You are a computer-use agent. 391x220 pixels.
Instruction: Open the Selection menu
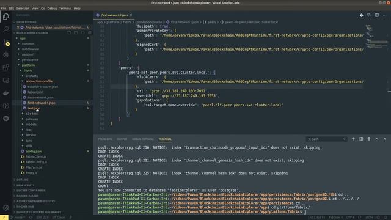pos(23,8)
